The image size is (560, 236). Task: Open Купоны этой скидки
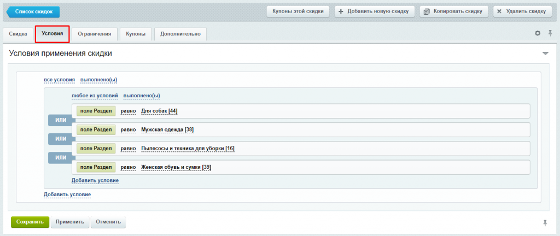[298, 11]
